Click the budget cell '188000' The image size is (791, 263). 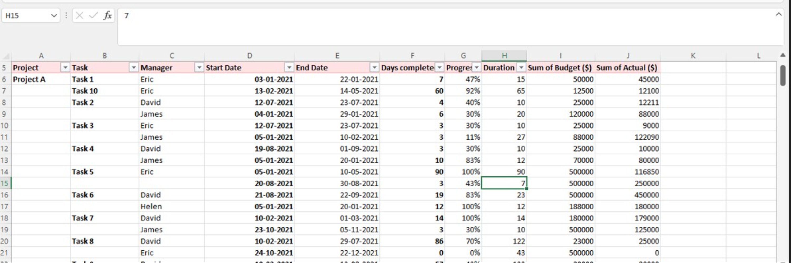click(x=561, y=207)
